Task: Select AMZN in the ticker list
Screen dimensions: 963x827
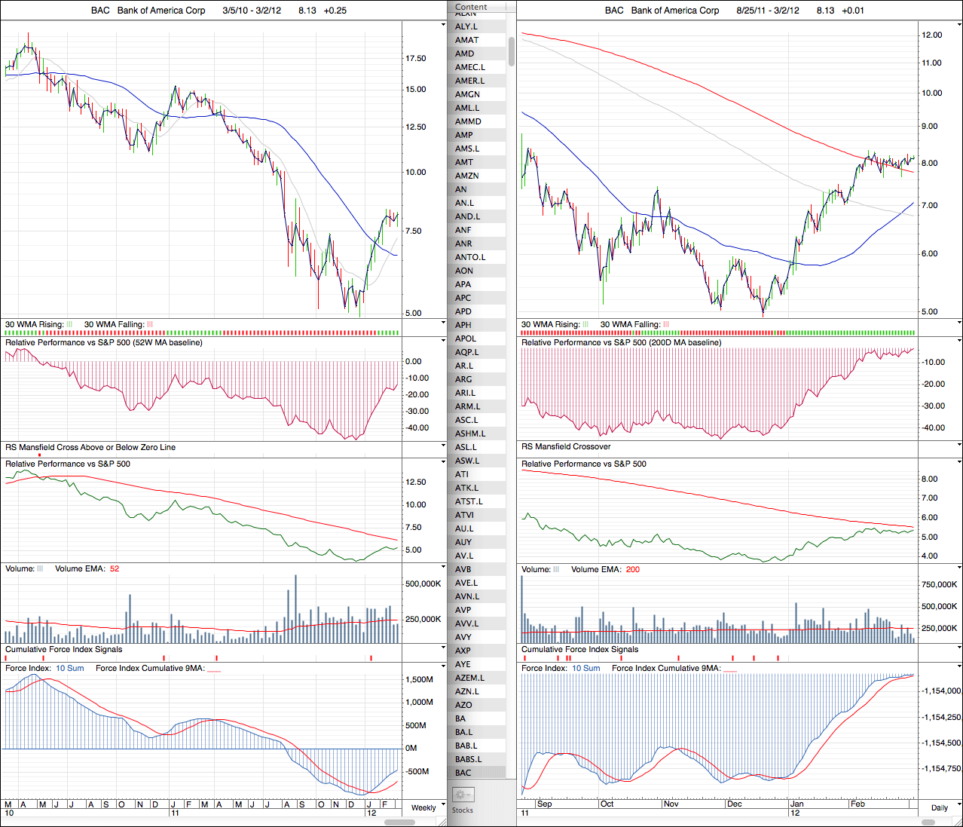Action: 466,176
